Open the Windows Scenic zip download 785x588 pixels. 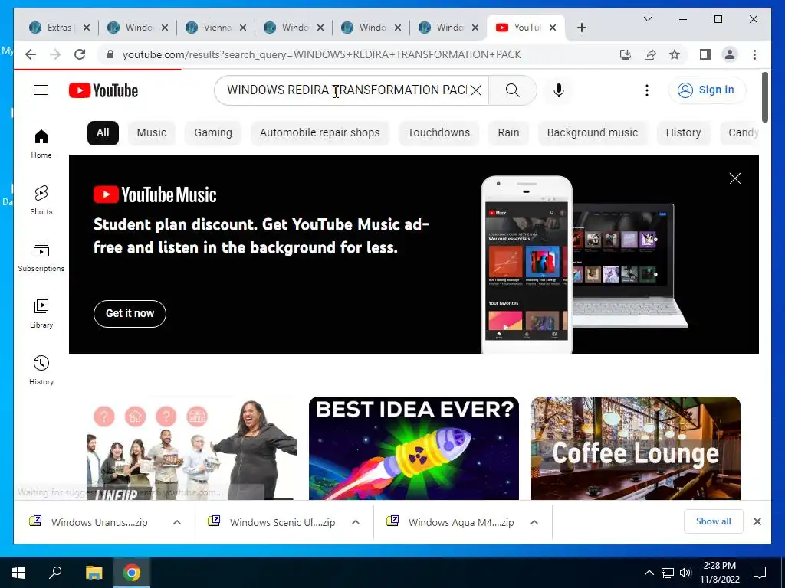pos(282,522)
